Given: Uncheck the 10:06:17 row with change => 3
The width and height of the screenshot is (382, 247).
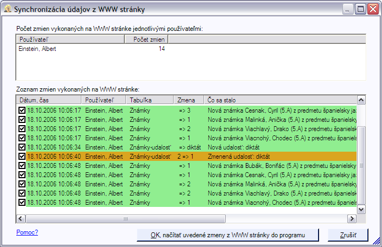Looking at the screenshot, I should tap(22, 110).
